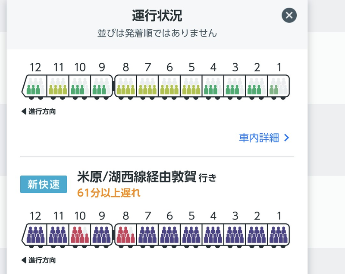This screenshot has height=274, width=345.
Task: Close the 運行状況 dialog
Action: [289, 15]
